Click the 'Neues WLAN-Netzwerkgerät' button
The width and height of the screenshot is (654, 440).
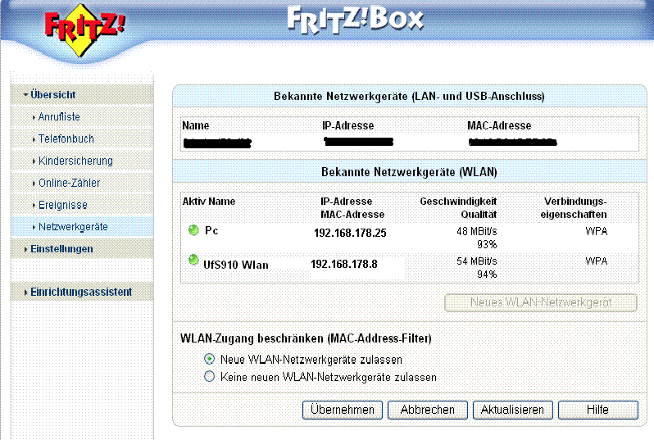tap(540, 302)
